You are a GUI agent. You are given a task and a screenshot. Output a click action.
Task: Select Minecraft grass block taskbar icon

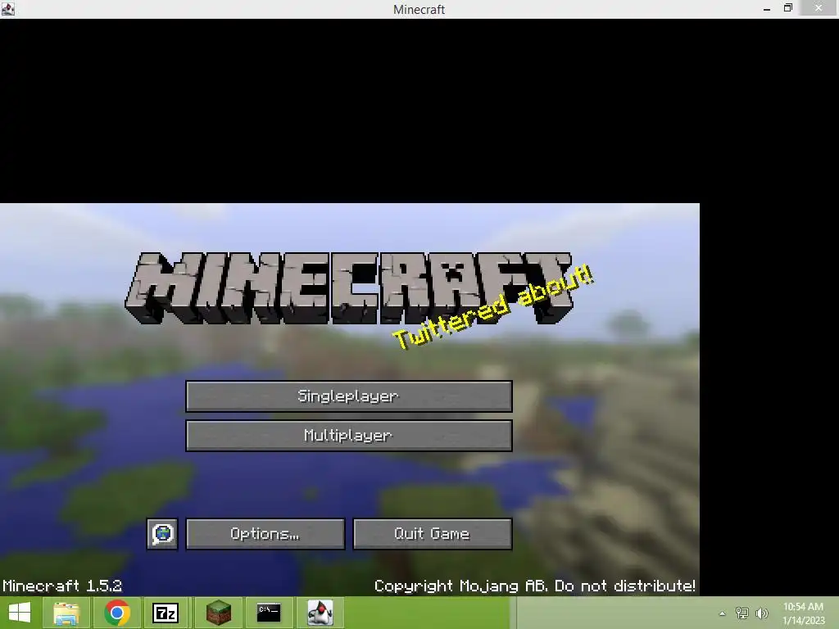coord(218,613)
